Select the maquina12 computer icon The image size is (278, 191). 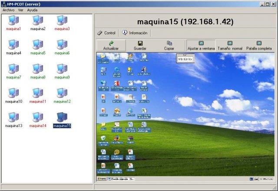[x=62, y=93]
